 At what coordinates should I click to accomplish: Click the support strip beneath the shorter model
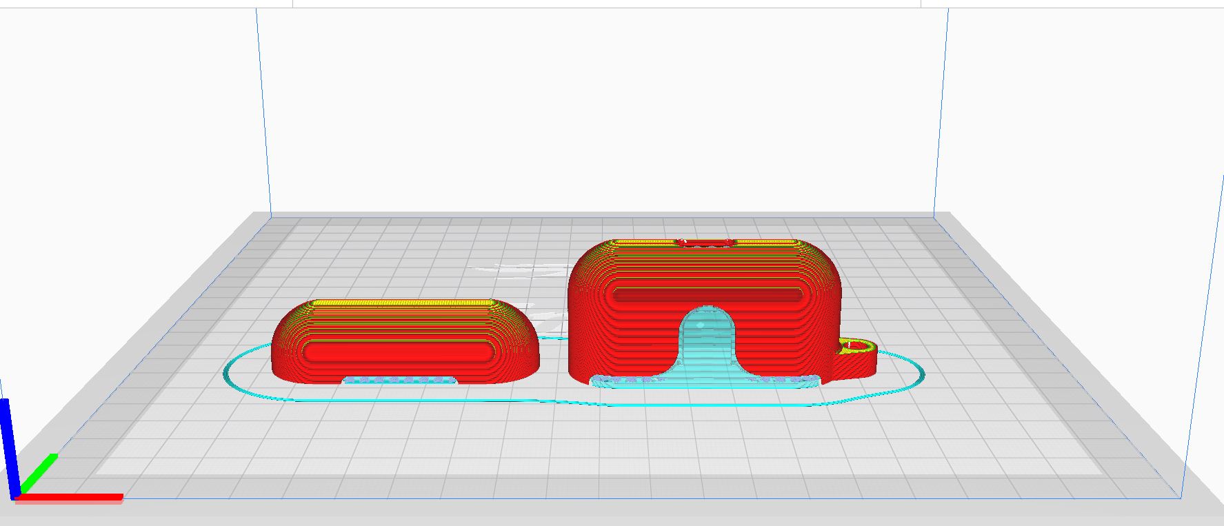(400, 380)
